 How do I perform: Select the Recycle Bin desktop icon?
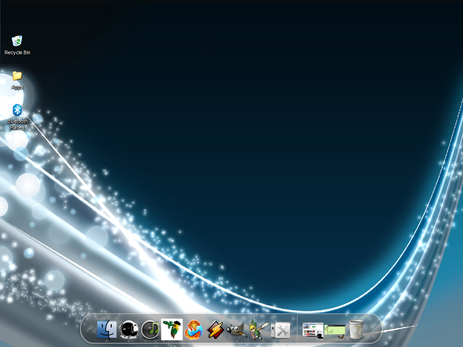pos(17,41)
